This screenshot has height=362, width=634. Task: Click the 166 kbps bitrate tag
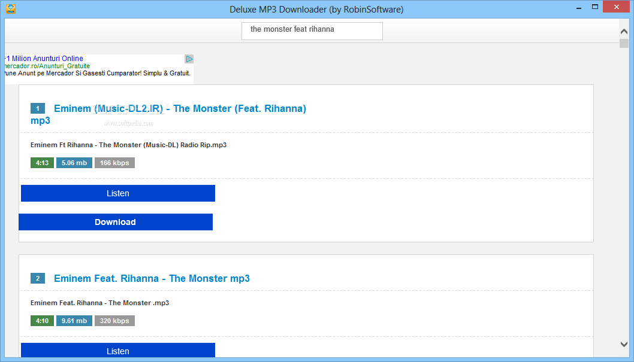[x=114, y=163]
